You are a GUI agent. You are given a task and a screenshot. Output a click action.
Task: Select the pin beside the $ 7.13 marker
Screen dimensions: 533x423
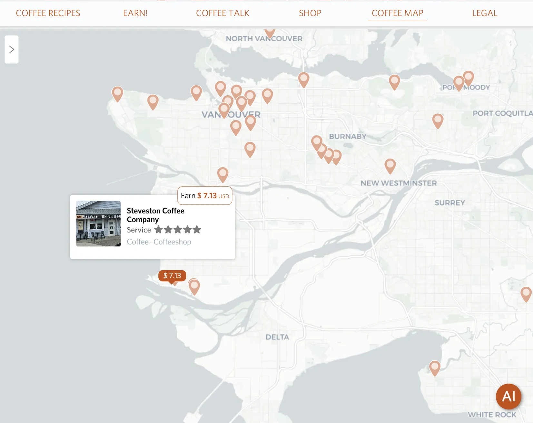(194, 287)
